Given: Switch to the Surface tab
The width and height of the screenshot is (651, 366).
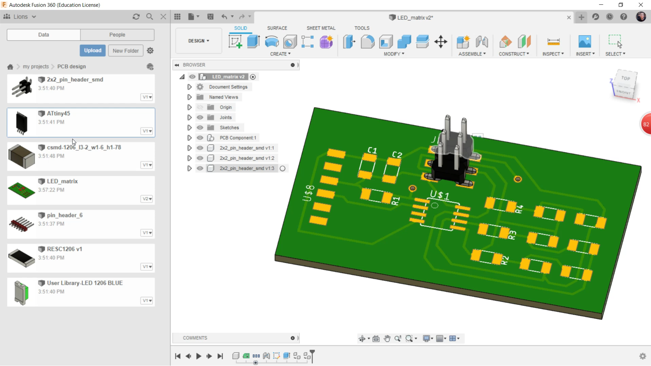Looking at the screenshot, I should coord(277,28).
